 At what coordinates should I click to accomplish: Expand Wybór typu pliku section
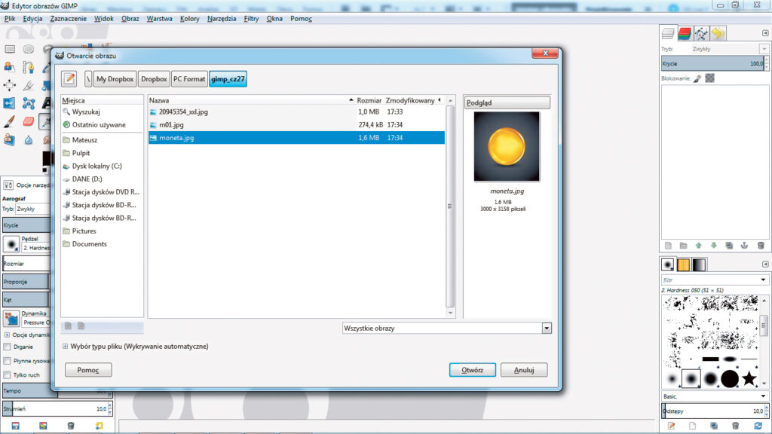coord(66,347)
